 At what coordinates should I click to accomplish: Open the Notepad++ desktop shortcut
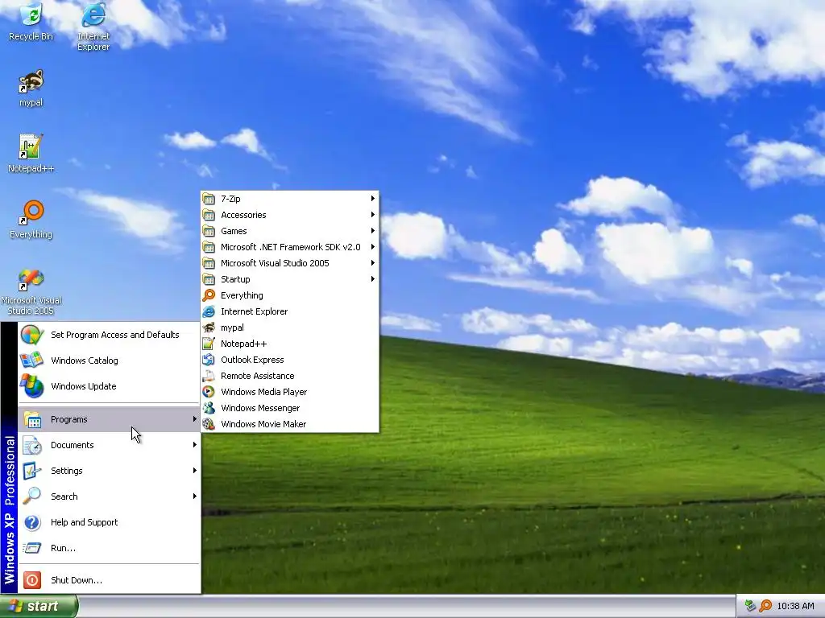pos(31,153)
